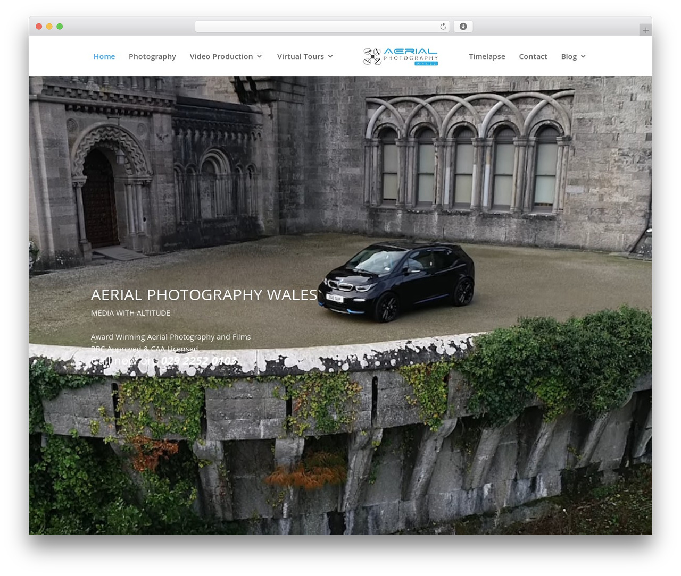681x576 pixels.
Task: Open a new browser tab with plus
Action: pos(645,30)
